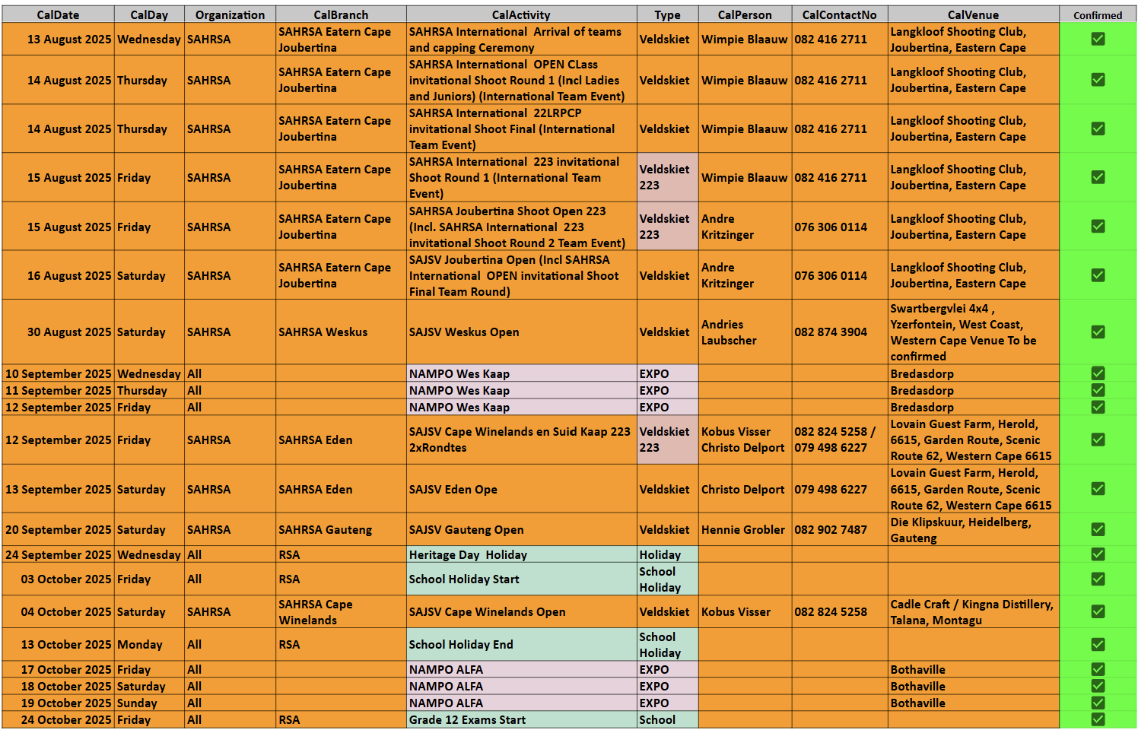Click the 'Kobus Visser Christo Delport' person cell
Screen dimensions: 1138x730
pyautogui.click(x=745, y=440)
